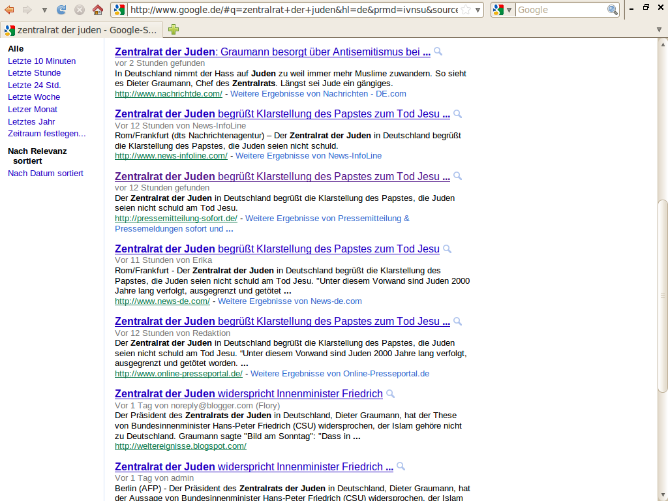Filter results to Letzte 10 Minuten
The width and height of the screenshot is (668, 501).
coord(42,61)
